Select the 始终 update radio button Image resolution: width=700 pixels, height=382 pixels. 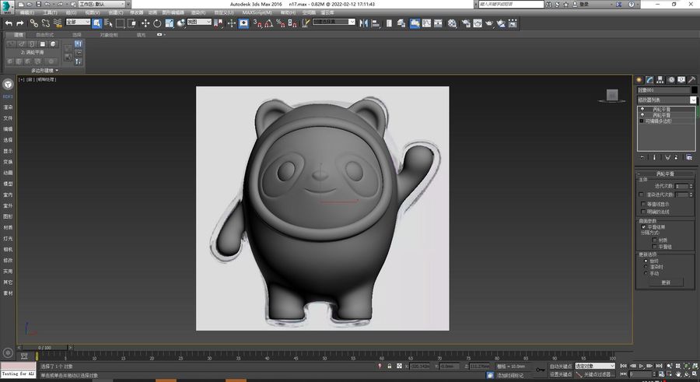click(646, 261)
